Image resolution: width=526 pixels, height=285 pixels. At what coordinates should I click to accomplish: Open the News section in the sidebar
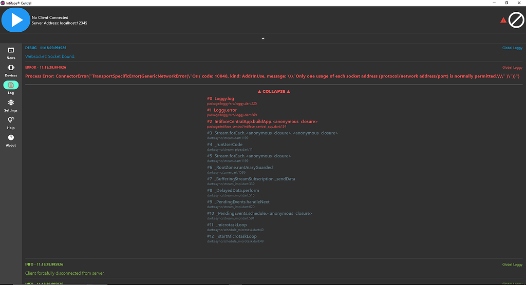coord(11,52)
